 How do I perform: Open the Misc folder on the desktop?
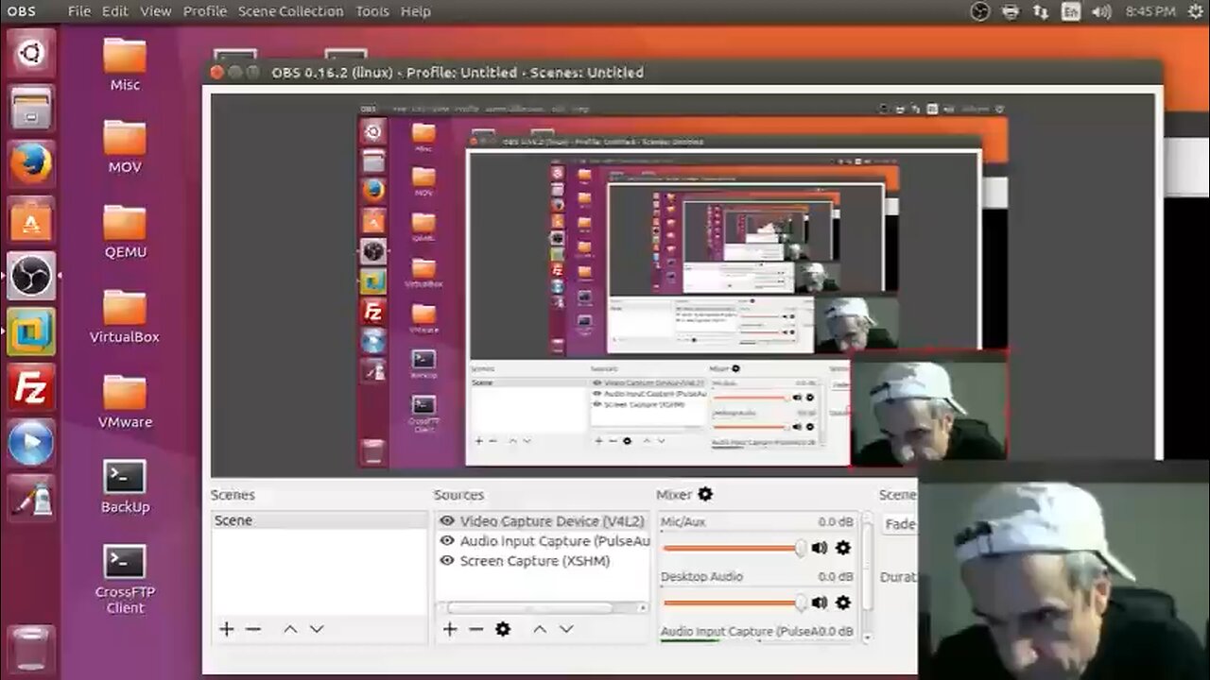point(125,65)
